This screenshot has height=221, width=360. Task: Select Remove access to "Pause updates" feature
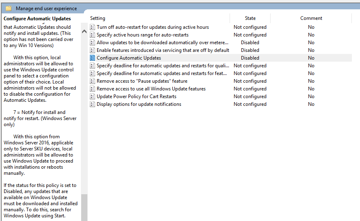coord(142,81)
